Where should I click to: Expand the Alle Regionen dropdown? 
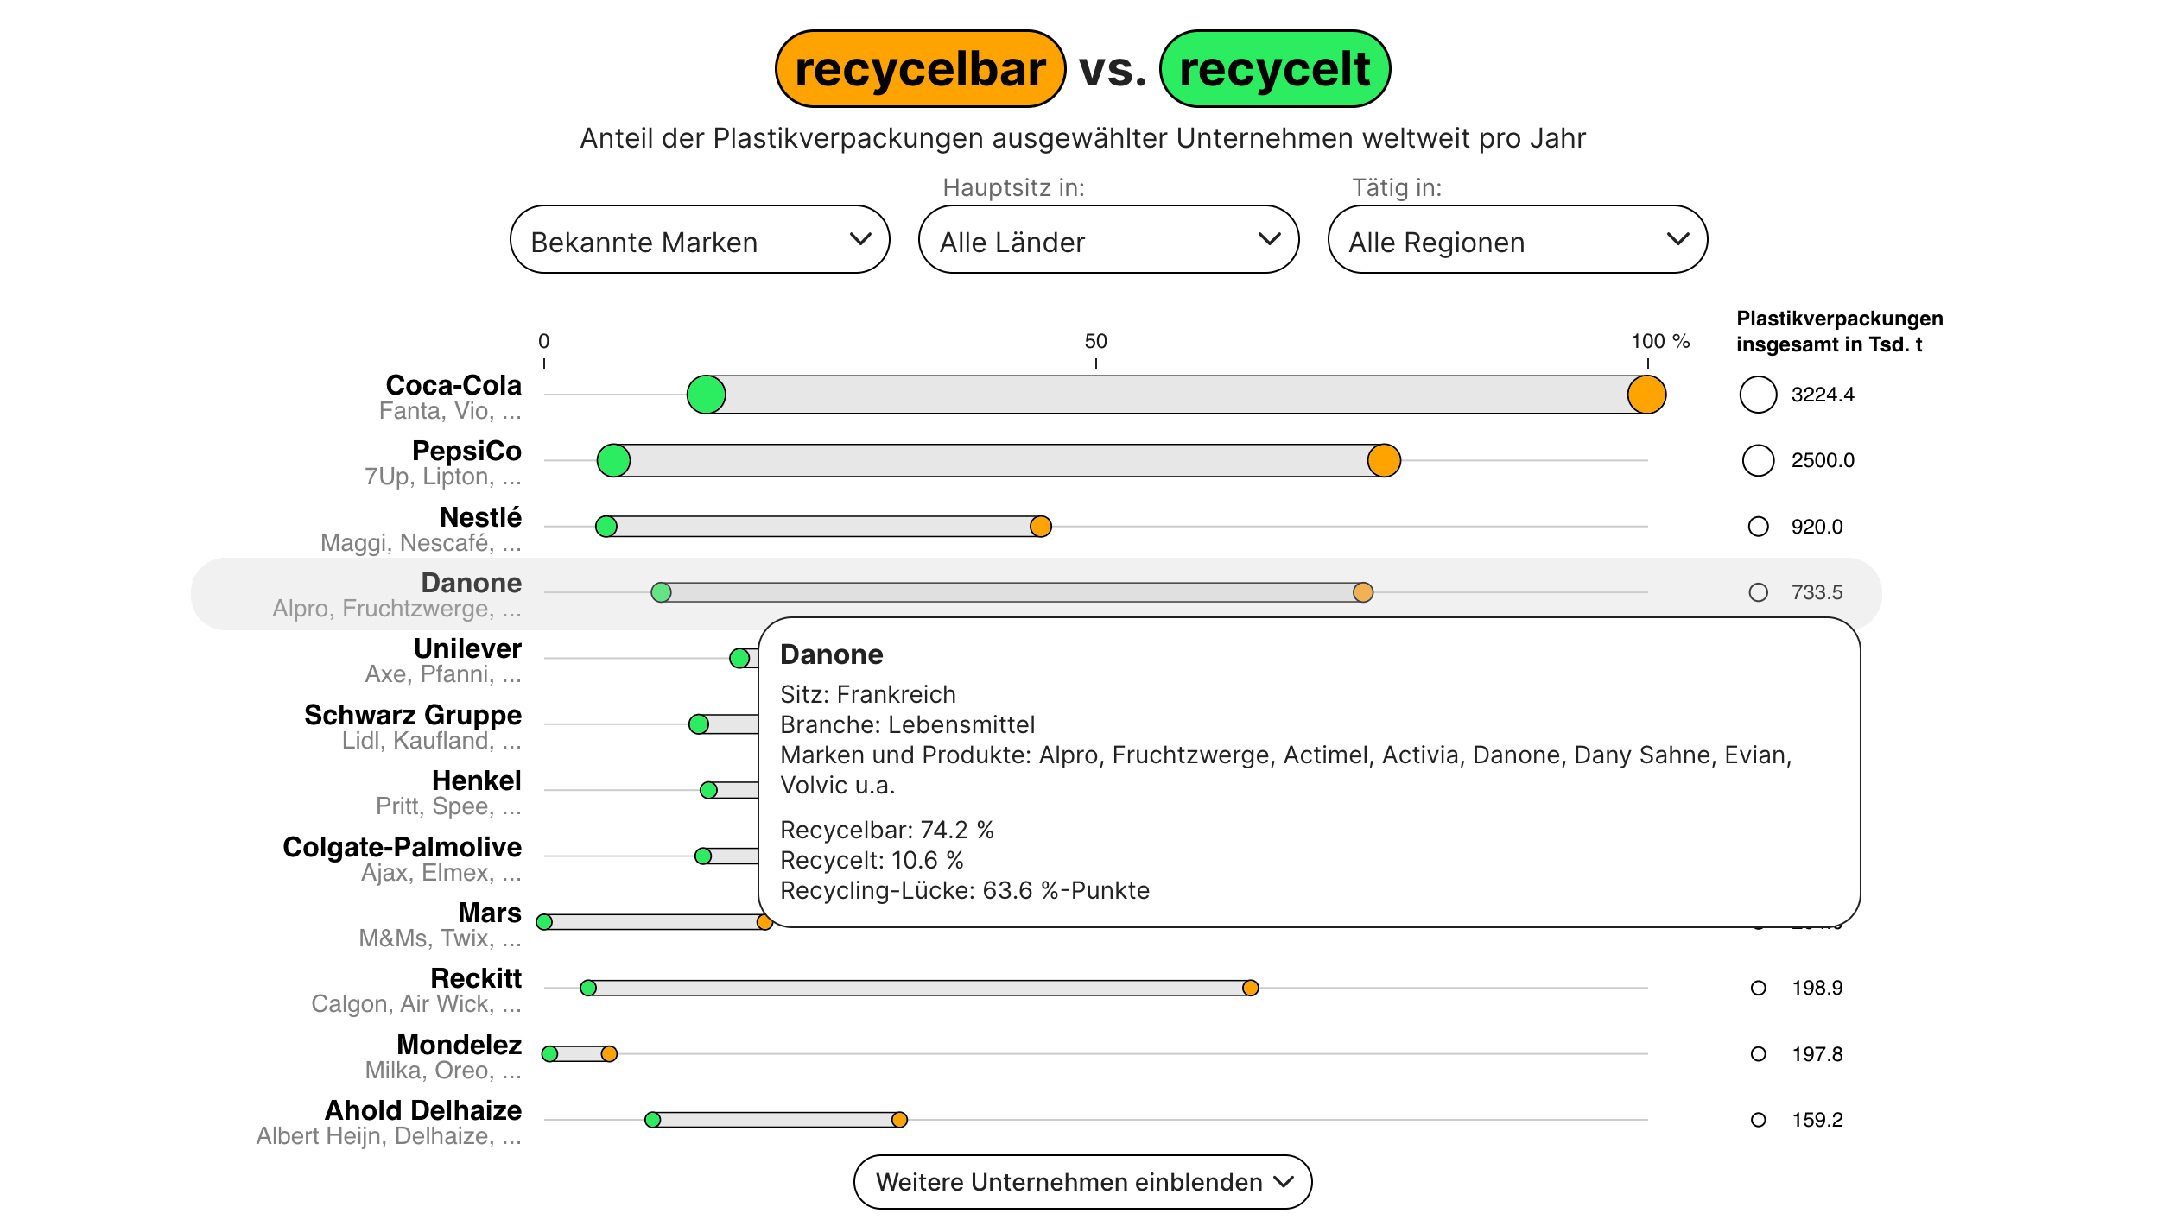click(1516, 241)
